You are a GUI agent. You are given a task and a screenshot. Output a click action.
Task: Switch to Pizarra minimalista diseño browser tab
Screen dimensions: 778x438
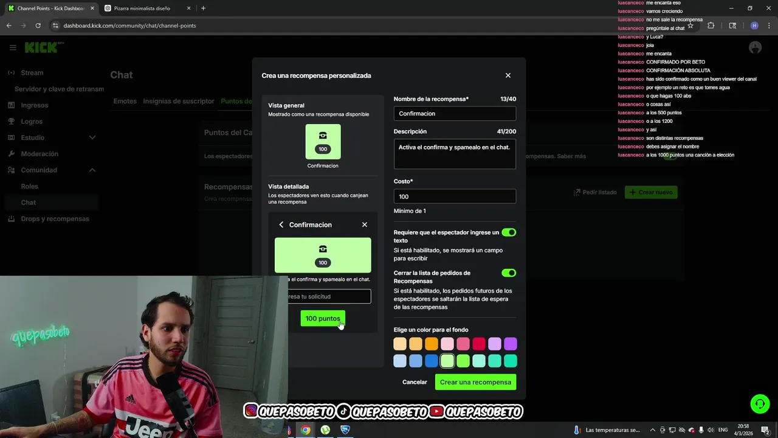[147, 9]
